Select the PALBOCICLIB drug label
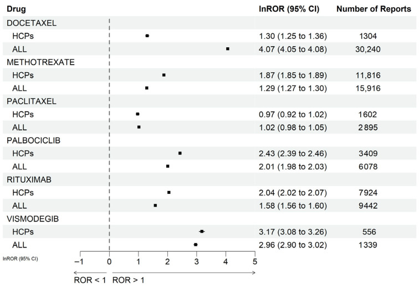This screenshot has height=286, width=419. [x=33, y=141]
